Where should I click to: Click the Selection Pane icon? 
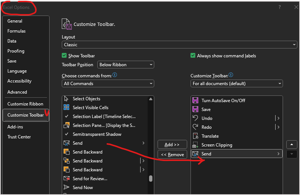click(66, 125)
